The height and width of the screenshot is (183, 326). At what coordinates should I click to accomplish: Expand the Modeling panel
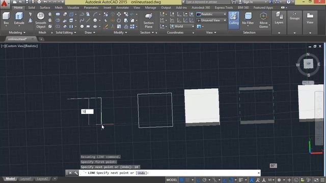click(17, 33)
